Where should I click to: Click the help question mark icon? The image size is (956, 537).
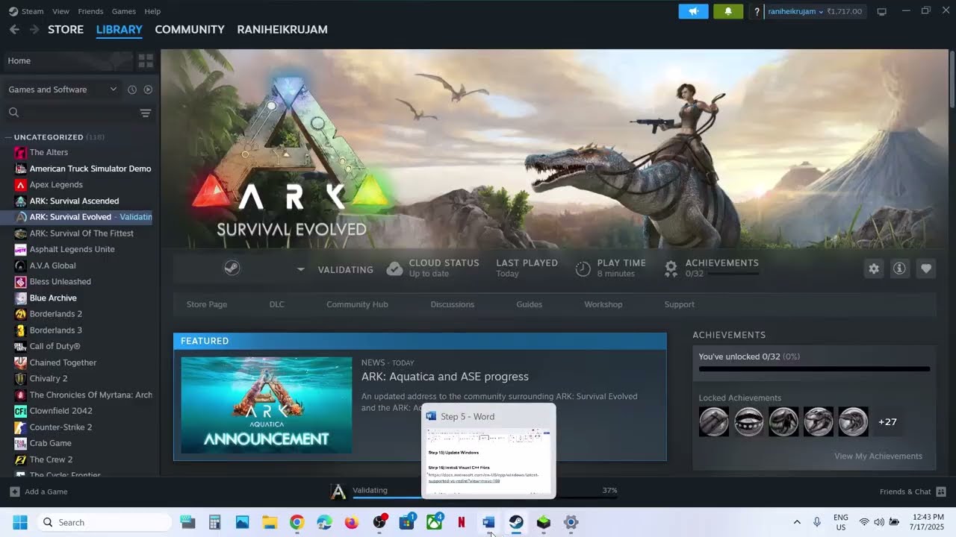tap(757, 11)
